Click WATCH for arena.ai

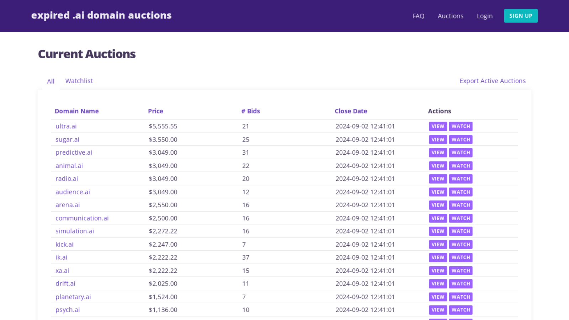point(461,205)
